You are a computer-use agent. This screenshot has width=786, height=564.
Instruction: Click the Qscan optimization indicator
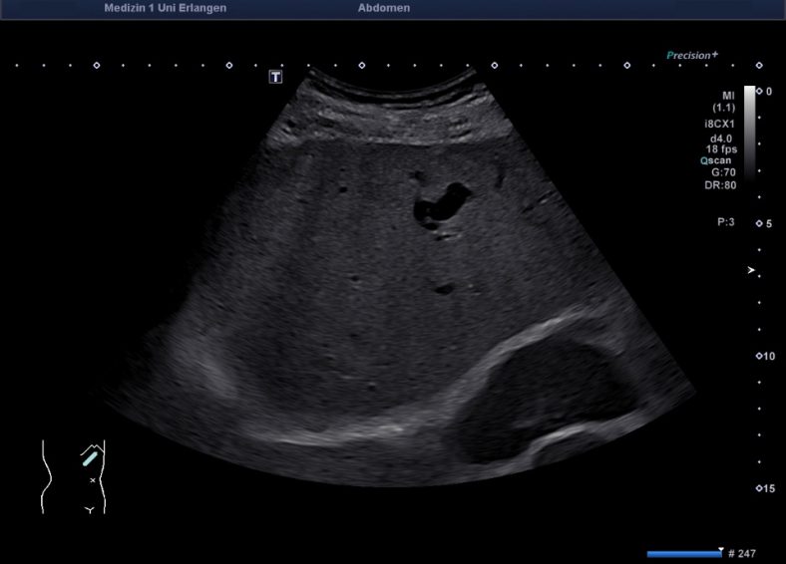coord(719,159)
